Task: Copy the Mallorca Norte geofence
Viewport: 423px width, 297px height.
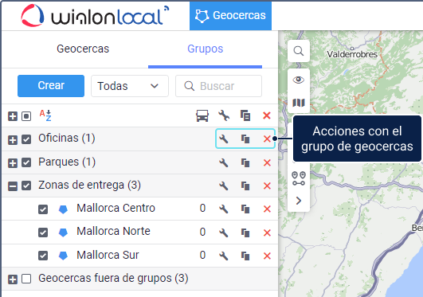Action: (245, 233)
